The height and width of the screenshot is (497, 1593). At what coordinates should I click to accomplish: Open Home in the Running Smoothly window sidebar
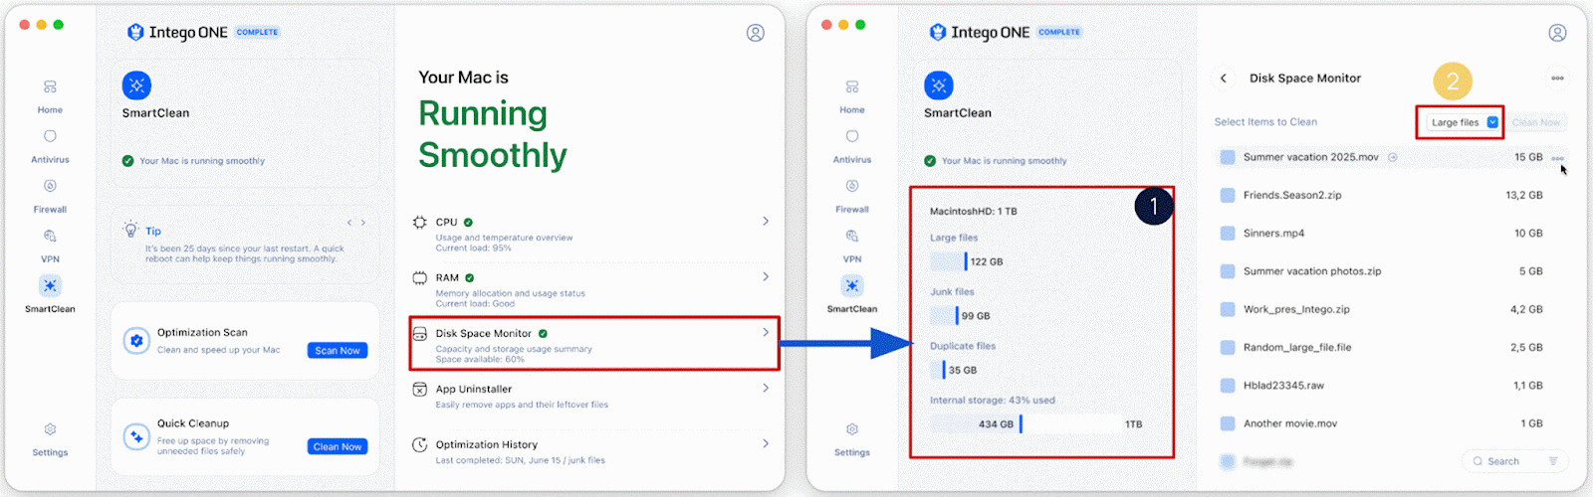point(50,96)
